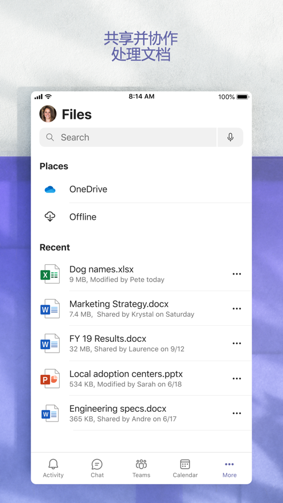Image resolution: width=283 pixels, height=503 pixels.
Task: Show more options for Local adoption centers.pptx
Action: point(237,379)
